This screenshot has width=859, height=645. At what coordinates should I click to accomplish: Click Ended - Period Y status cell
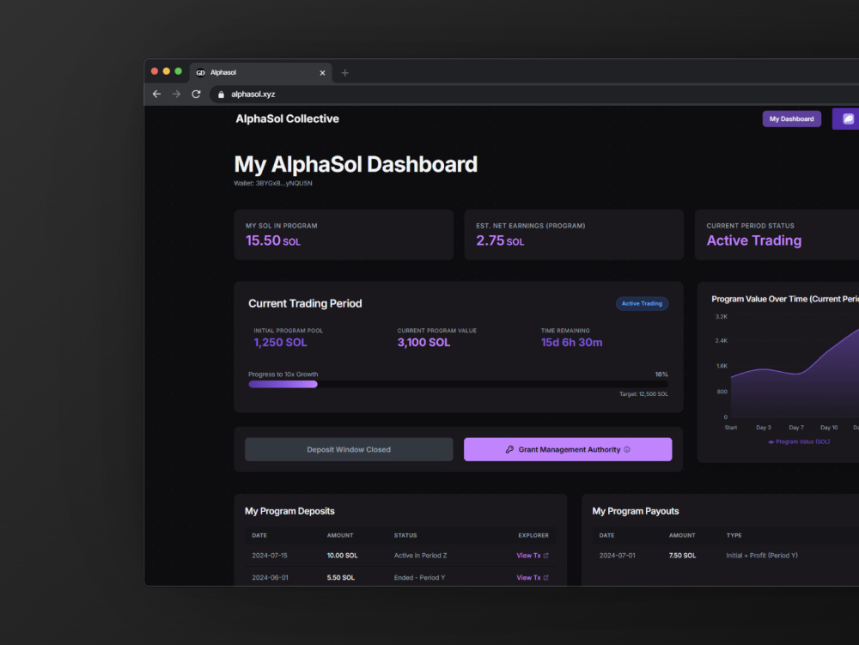tap(420, 578)
